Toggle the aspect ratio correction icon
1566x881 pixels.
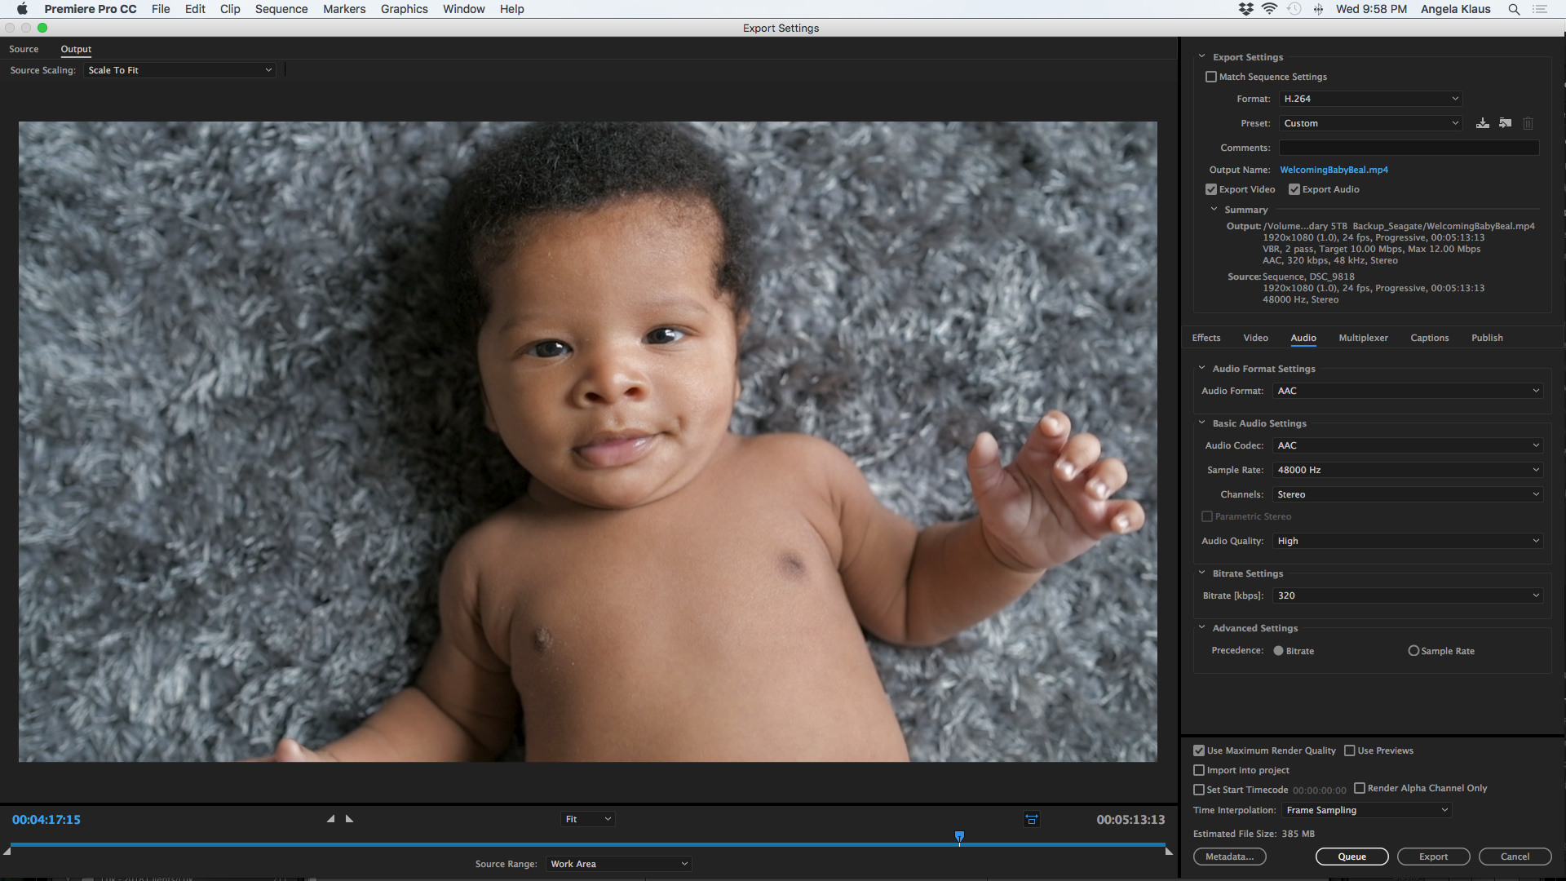click(1032, 819)
